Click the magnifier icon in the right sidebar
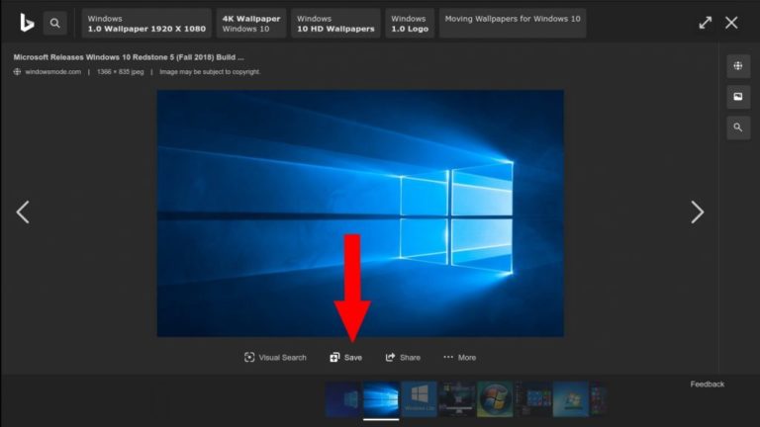The image size is (760, 427). tap(737, 128)
